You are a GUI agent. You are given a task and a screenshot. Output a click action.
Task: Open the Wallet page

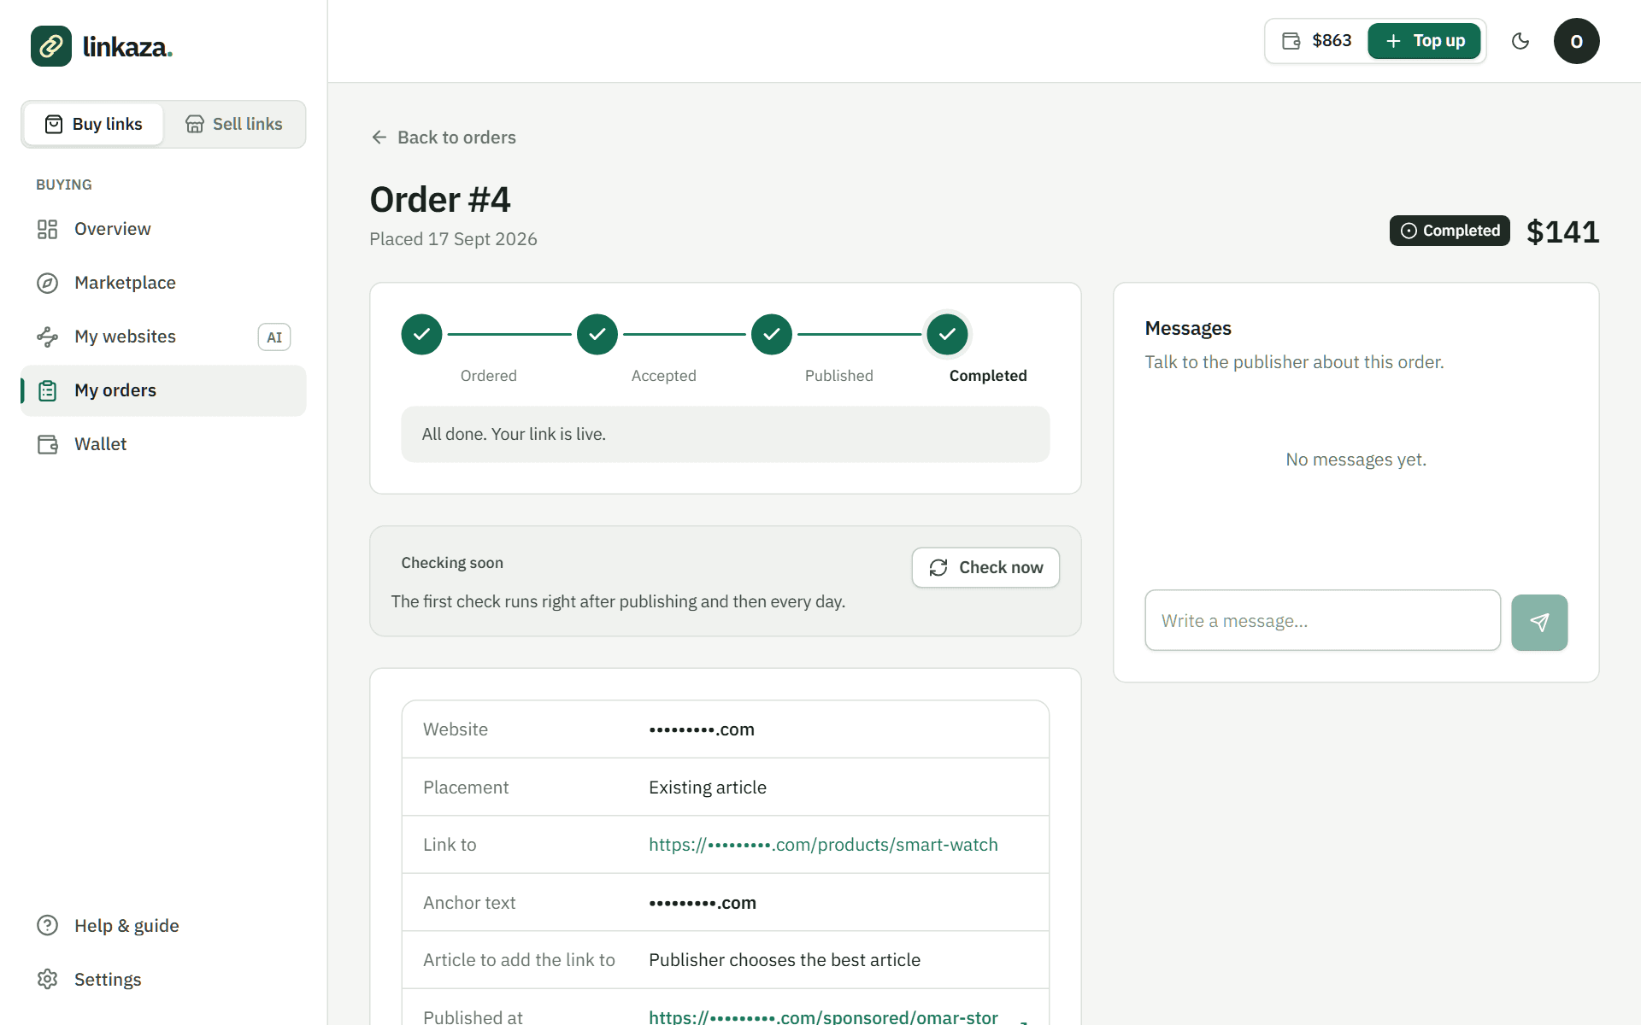click(x=163, y=444)
